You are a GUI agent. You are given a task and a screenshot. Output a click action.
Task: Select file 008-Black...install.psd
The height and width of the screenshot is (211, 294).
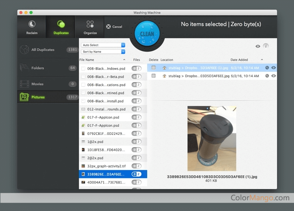(113, 101)
